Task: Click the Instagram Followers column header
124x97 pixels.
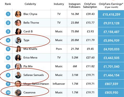Action: (x=75, y=5)
